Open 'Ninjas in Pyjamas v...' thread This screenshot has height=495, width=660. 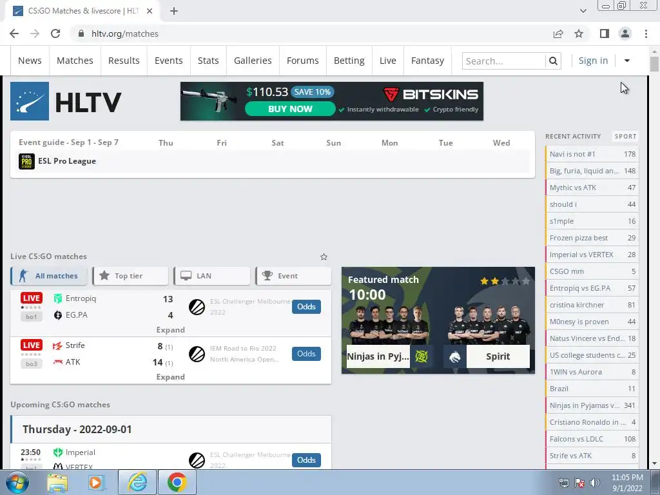[x=592, y=405]
